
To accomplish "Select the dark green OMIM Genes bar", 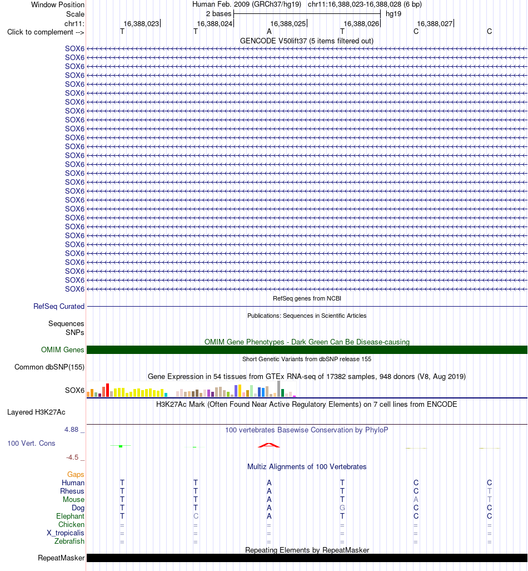I will [307, 350].
